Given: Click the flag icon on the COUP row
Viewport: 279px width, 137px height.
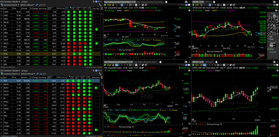Looking at the screenshot, I should coord(1,12).
